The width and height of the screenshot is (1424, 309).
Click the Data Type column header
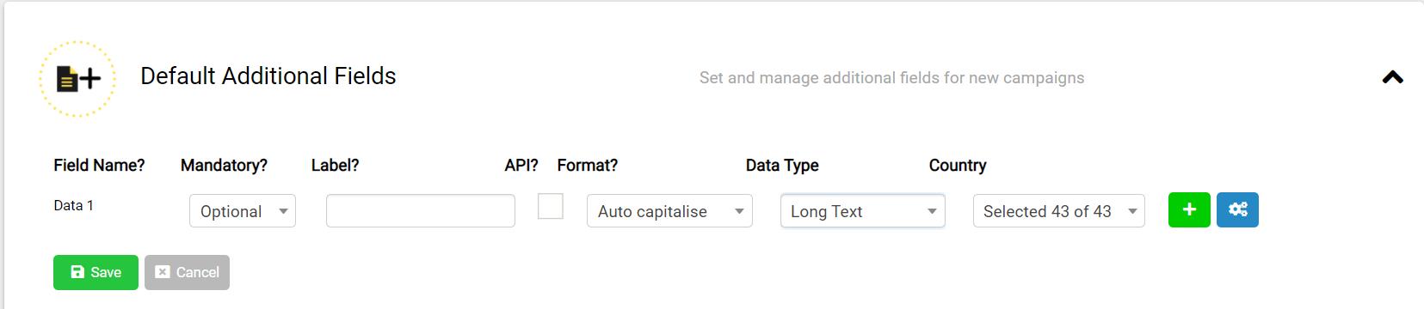click(782, 165)
